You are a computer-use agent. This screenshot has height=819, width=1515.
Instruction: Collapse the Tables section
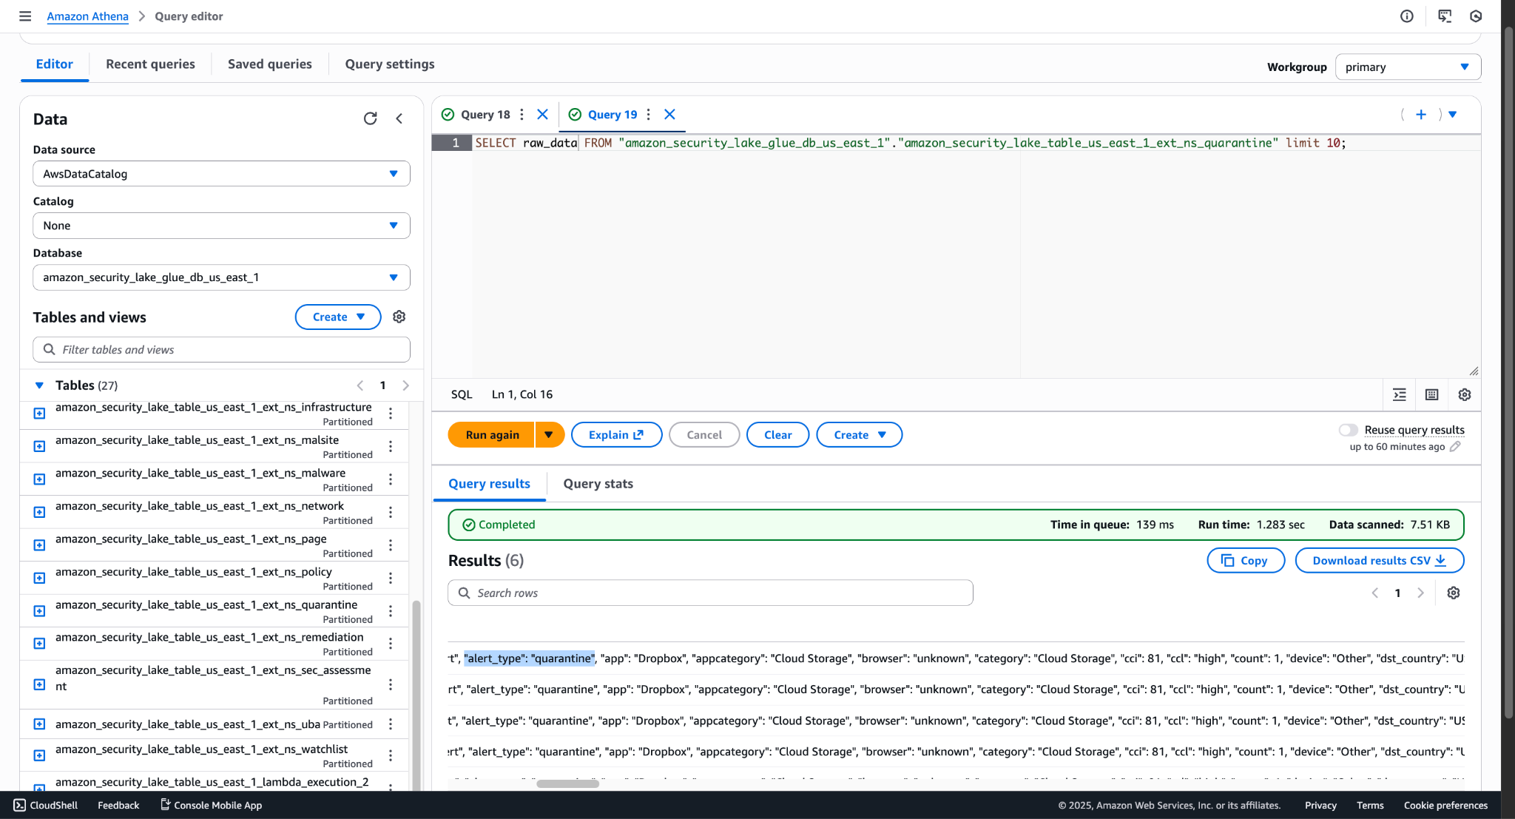point(39,385)
